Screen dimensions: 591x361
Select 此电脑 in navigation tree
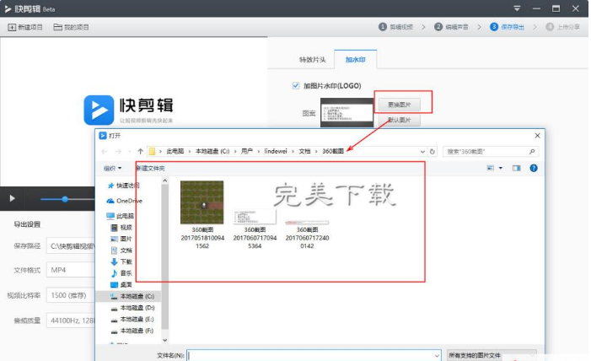121,216
